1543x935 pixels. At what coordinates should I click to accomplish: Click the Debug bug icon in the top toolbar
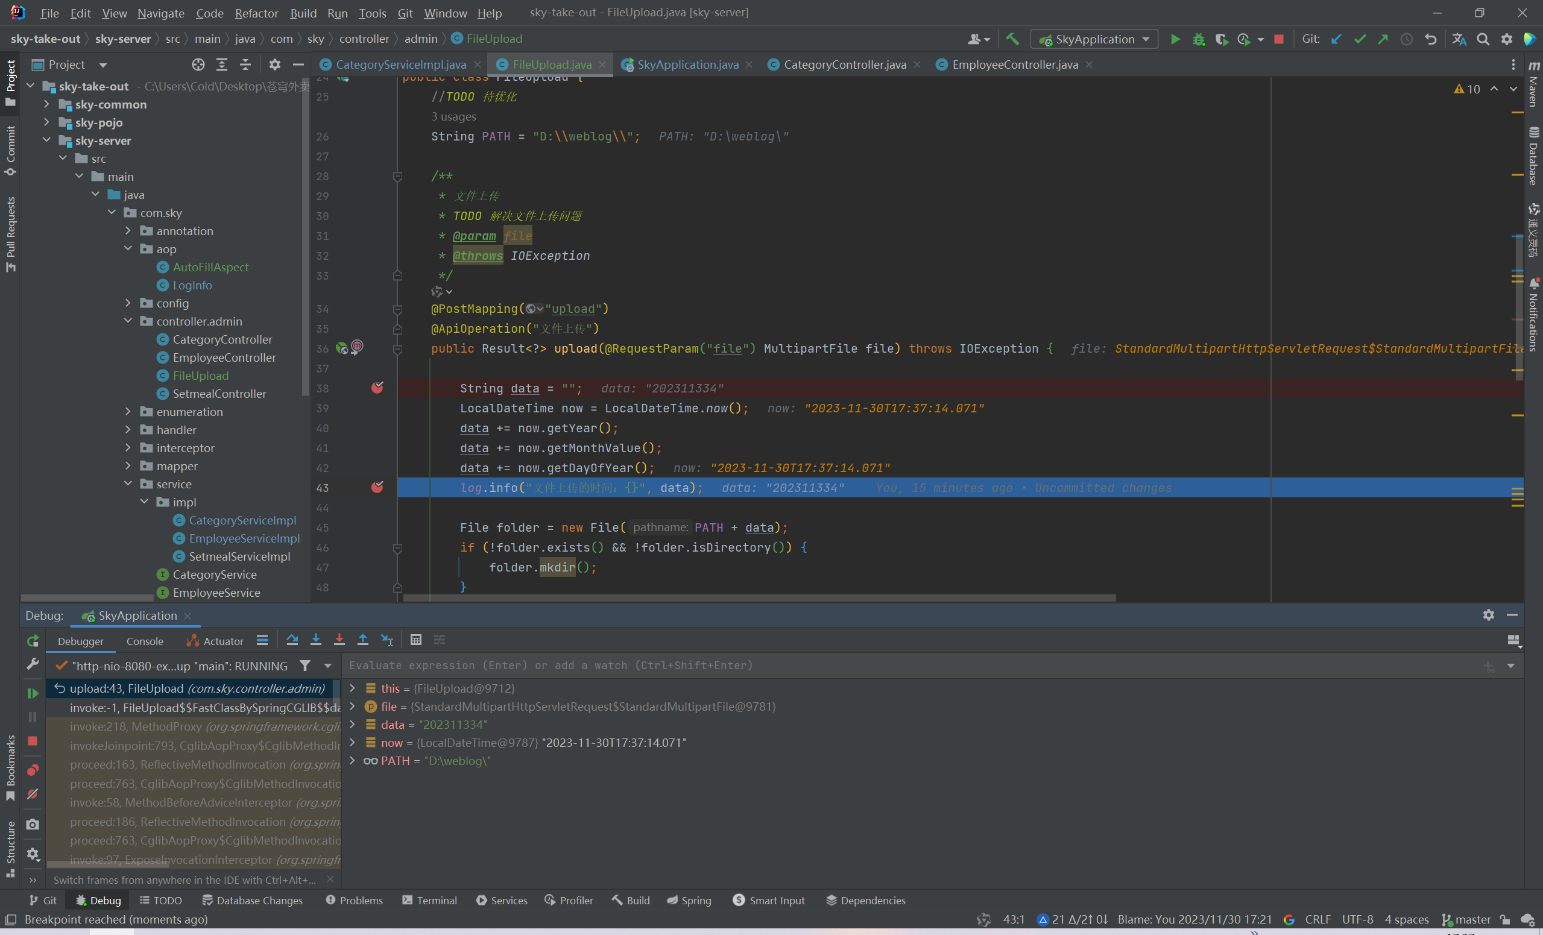(1199, 39)
